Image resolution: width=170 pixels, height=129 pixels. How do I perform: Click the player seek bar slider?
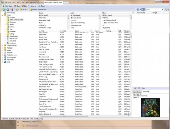click(92, 126)
